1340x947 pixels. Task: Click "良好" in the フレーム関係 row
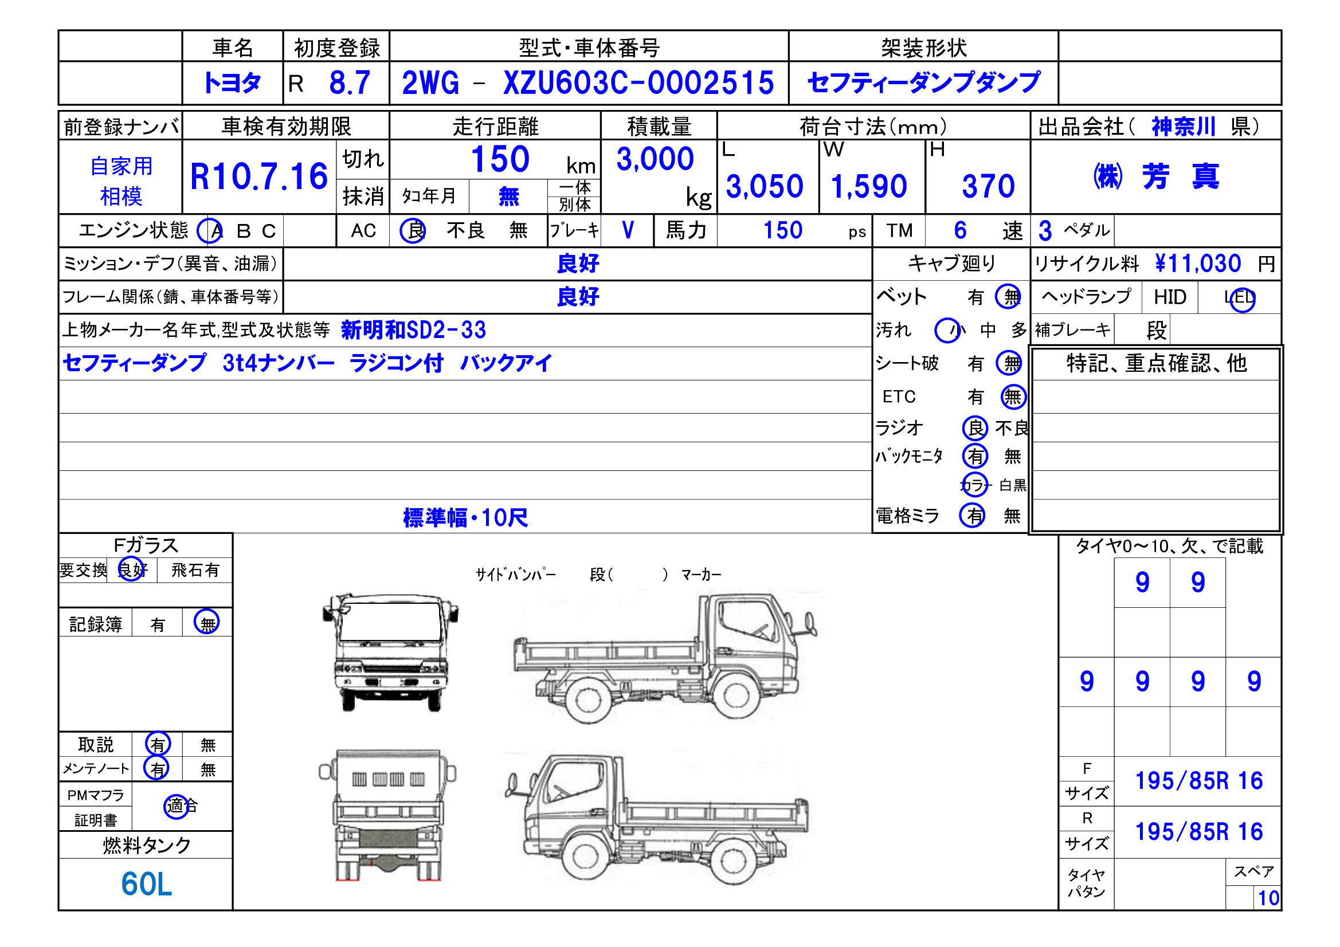(578, 297)
